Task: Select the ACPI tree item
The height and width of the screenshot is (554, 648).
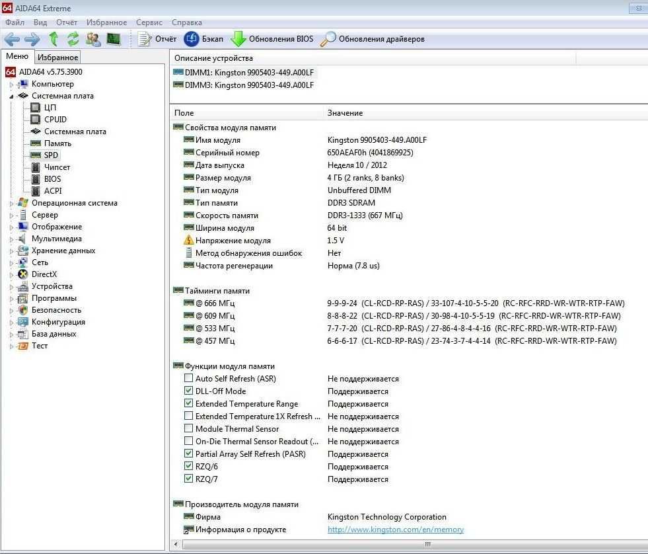Action: (x=52, y=191)
